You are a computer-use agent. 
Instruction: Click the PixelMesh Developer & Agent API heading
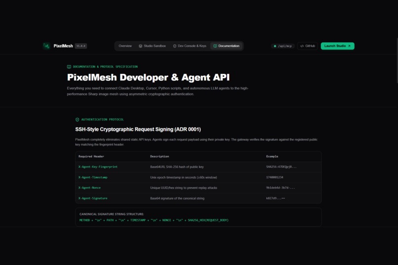tap(148, 77)
